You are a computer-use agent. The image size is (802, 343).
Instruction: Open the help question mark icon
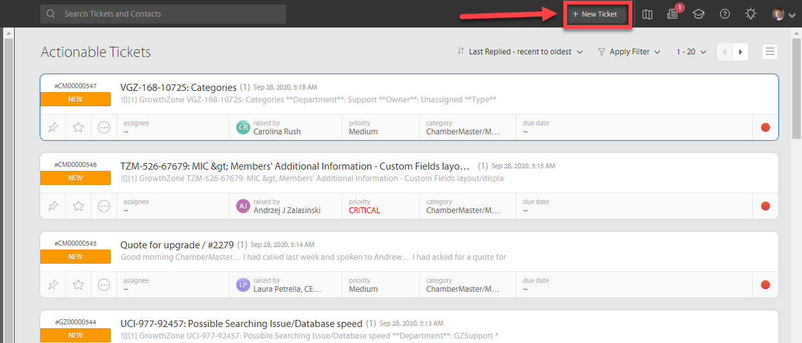click(x=725, y=14)
